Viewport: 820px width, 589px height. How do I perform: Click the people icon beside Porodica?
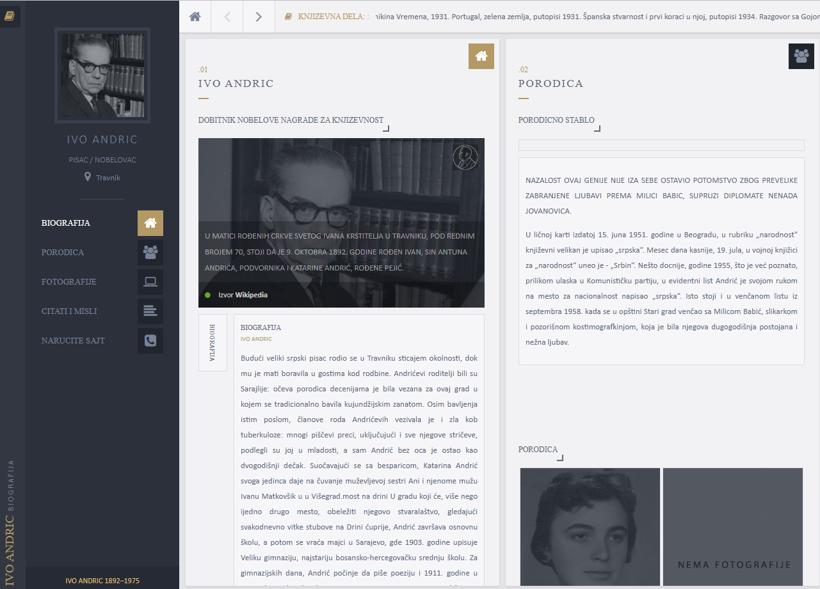150,253
